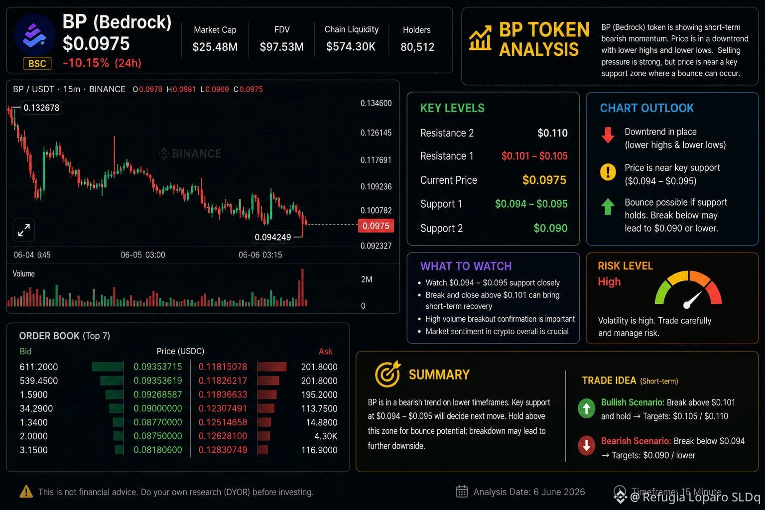Select the Current Price value in Key Levels
Image resolution: width=765 pixels, height=510 pixels.
tap(544, 180)
